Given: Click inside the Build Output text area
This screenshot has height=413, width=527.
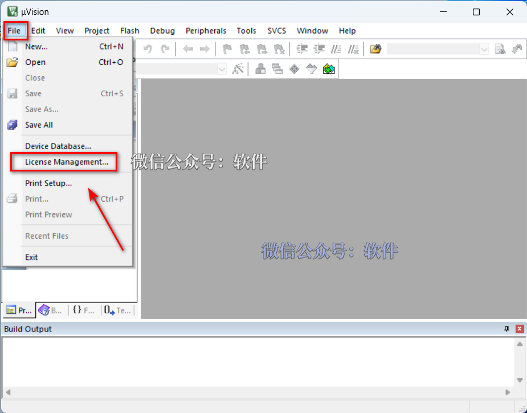Looking at the screenshot, I should point(258,362).
